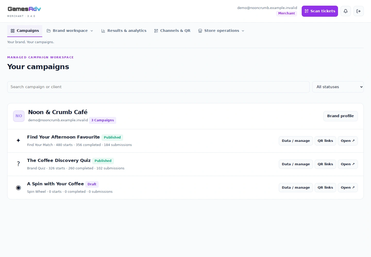The height and width of the screenshot is (257, 371).
Task: Open The Coffee Discovery Quiz campaign
Action: 348,164
